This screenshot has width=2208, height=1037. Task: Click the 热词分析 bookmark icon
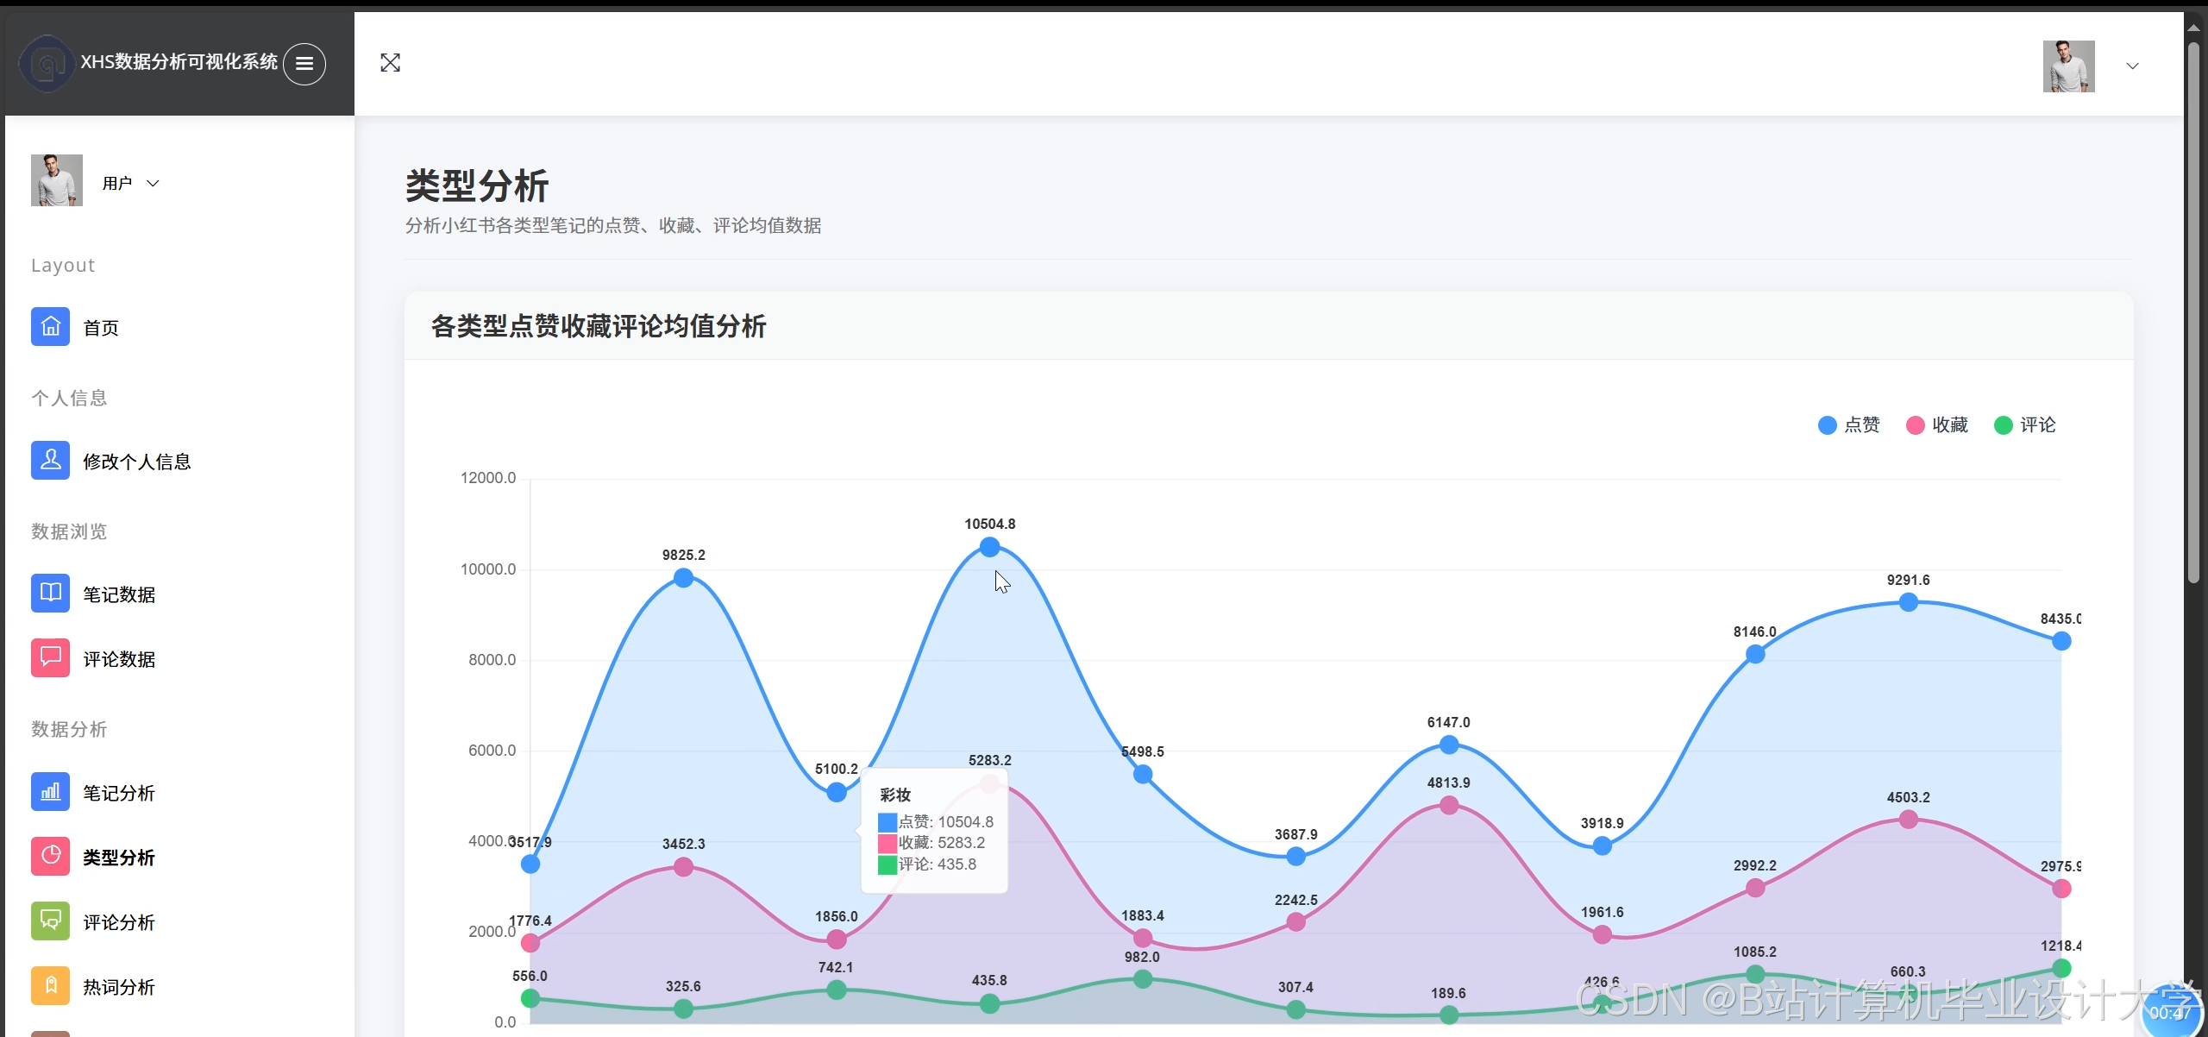[x=50, y=985]
